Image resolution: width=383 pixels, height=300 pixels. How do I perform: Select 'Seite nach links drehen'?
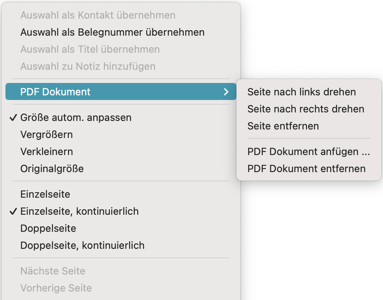tap(302, 92)
